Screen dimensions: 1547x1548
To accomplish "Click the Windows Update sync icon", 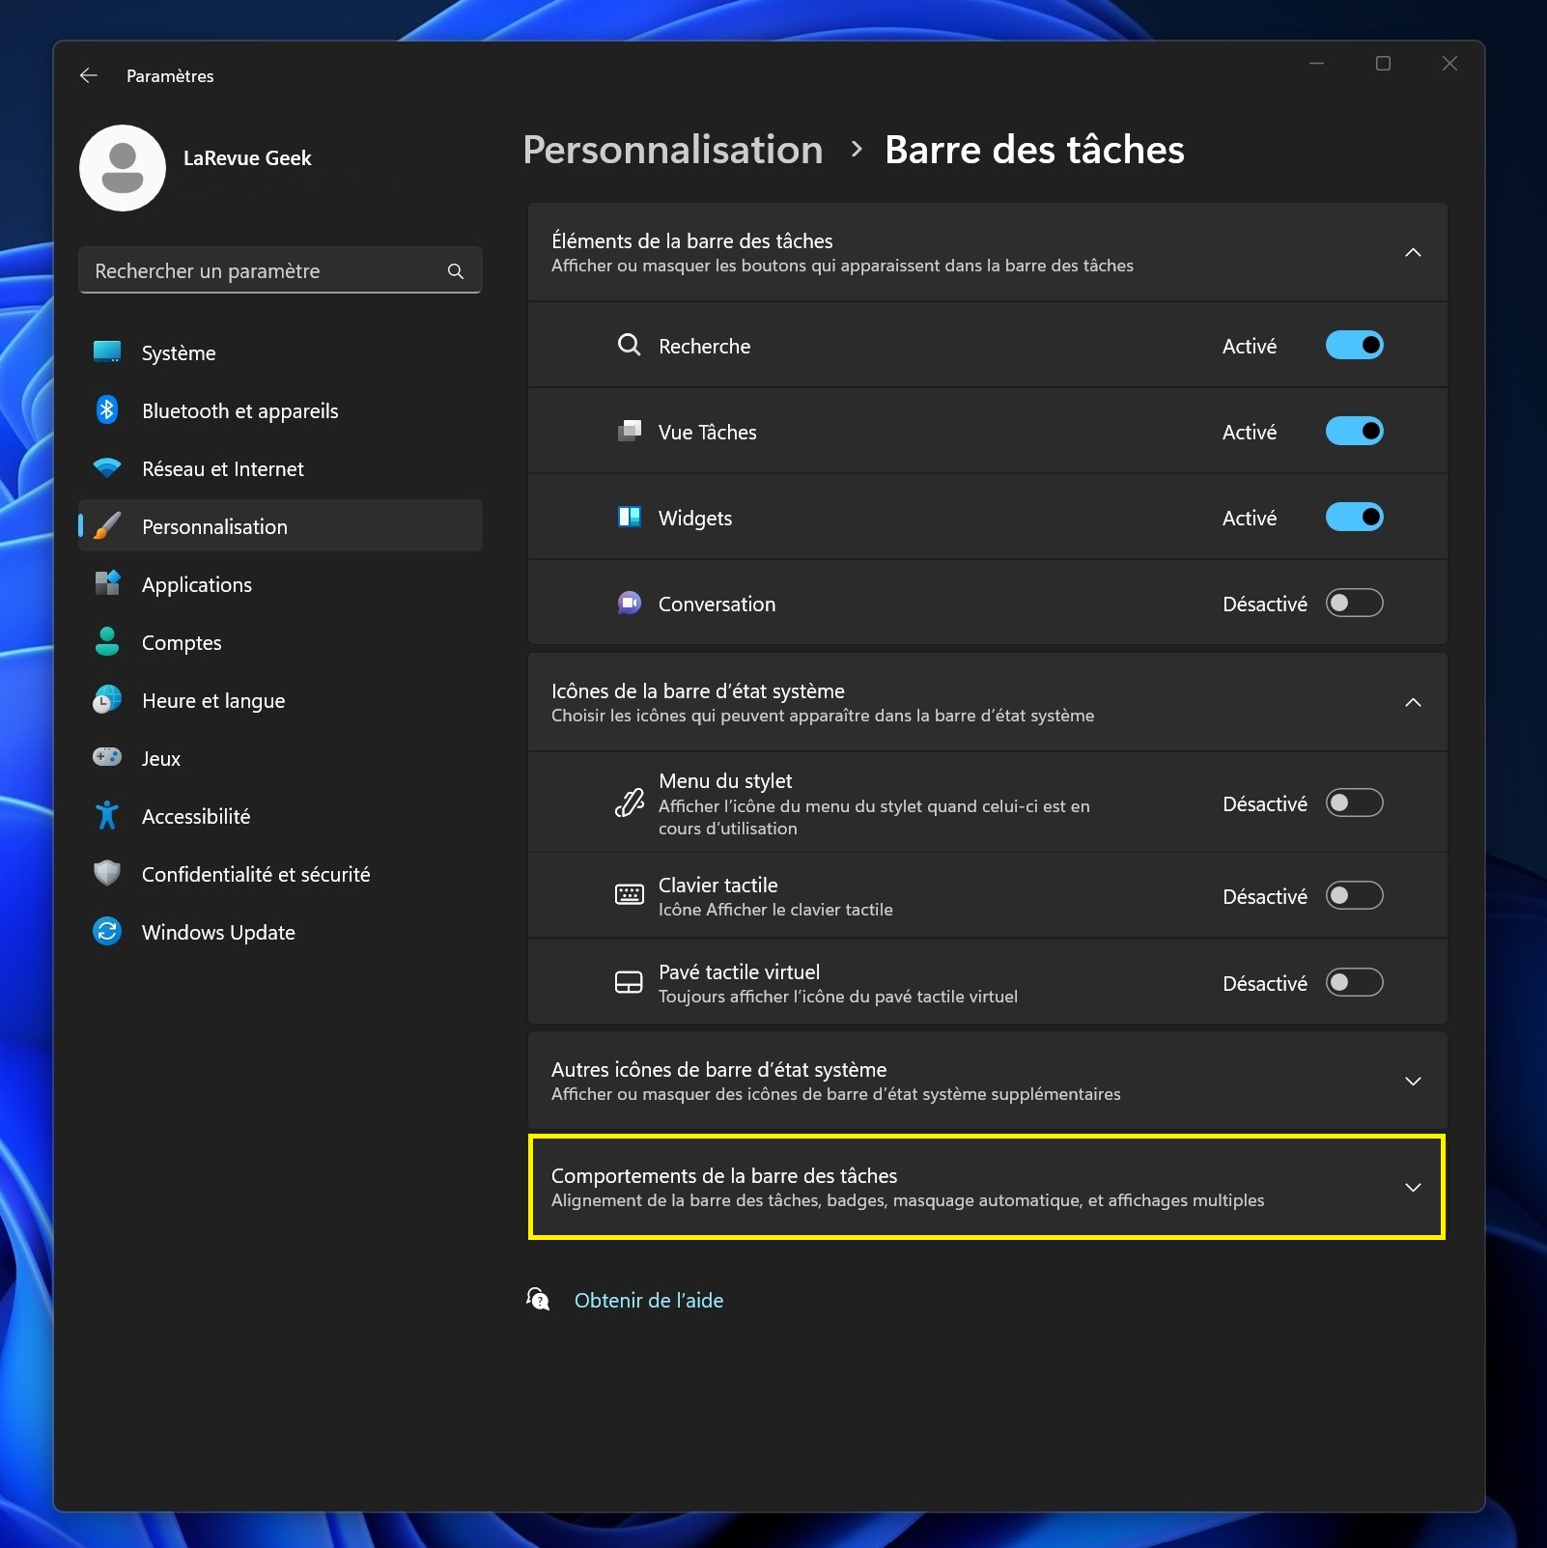I will (x=107, y=932).
